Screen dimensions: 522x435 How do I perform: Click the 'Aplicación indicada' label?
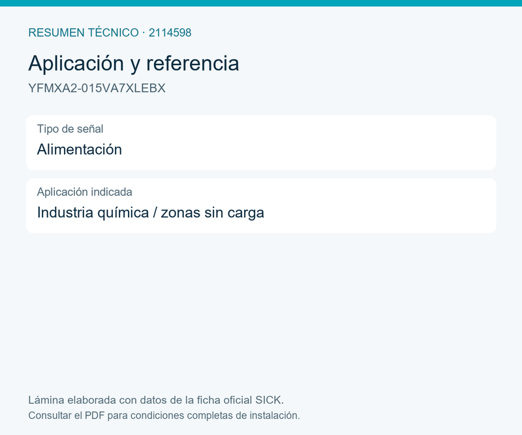coord(85,192)
